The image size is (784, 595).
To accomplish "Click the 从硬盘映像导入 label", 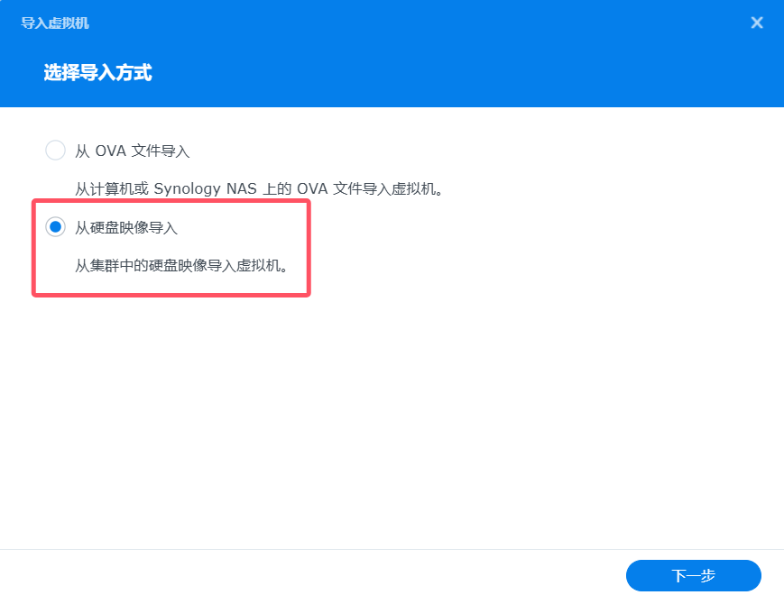I will pyautogui.click(x=125, y=227).
